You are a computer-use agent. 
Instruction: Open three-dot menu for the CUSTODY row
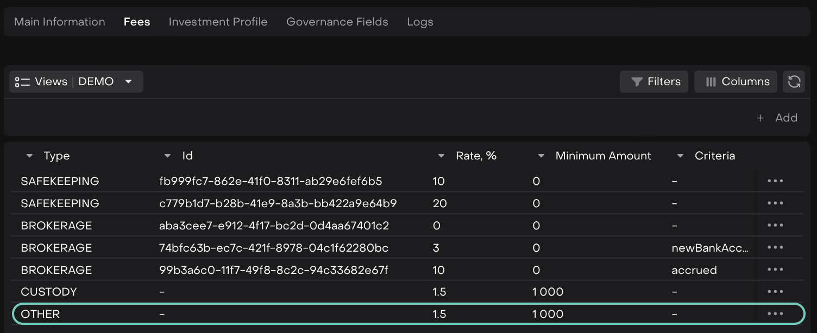[775, 292]
